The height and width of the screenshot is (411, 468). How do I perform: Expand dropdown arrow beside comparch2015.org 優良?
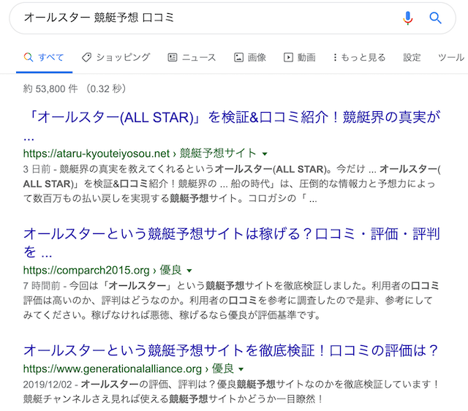(189, 271)
